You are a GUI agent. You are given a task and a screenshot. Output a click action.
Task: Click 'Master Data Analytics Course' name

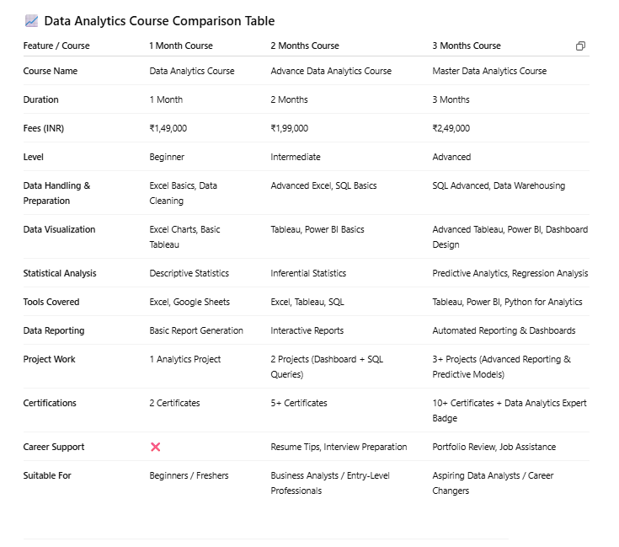pyautogui.click(x=489, y=71)
